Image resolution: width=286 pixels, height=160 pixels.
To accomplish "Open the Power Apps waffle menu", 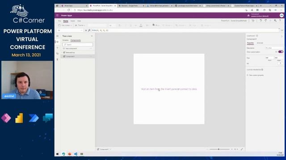I will [58, 16].
